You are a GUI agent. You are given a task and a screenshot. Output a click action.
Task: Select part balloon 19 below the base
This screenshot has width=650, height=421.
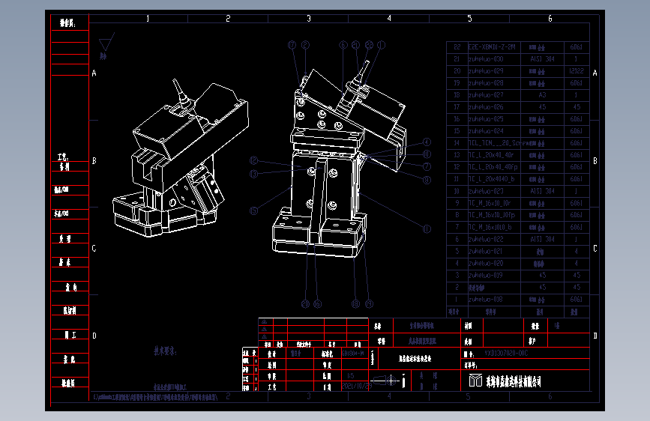click(x=369, y=303)
